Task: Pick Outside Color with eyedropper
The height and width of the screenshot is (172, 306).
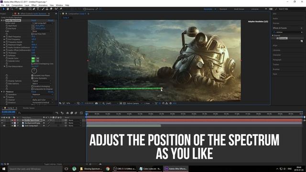Action: coord(37,61)
